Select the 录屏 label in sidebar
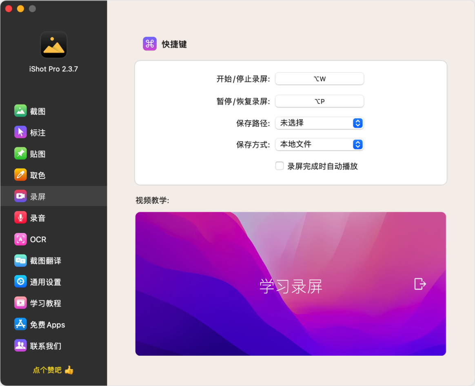Image resolution: width=475 pixels, height=386 pixels. tap(38, 197)
